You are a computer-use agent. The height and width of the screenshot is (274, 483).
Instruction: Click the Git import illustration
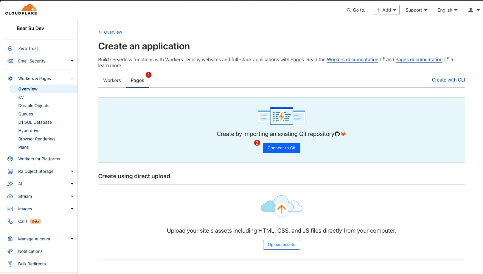(x=282, y=116)
